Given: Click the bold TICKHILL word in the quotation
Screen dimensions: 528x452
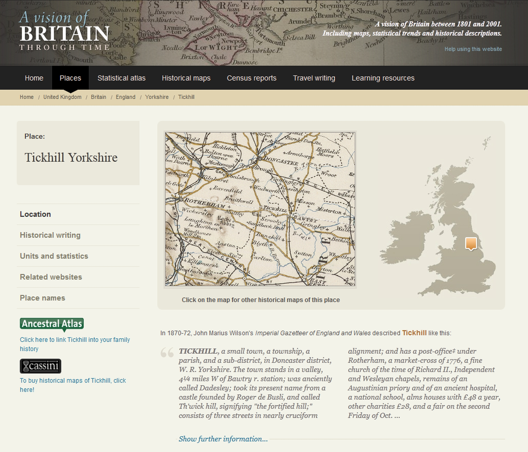Looking at the screenshot, I should [198, 351].
